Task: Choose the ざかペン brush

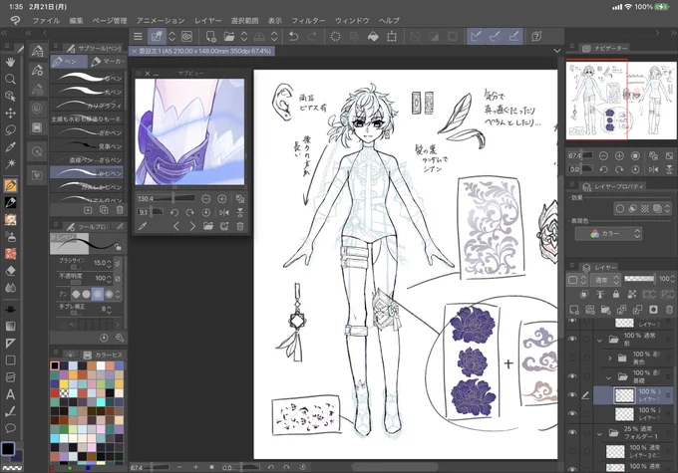Action: (x=87, y=132)
